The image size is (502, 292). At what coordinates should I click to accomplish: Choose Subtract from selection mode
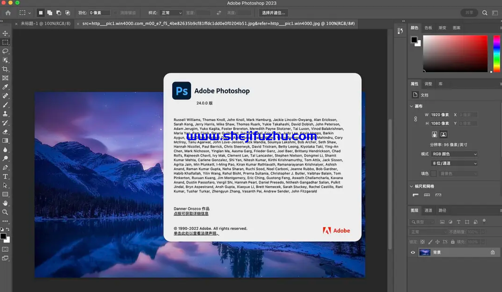tap(59, 13)
